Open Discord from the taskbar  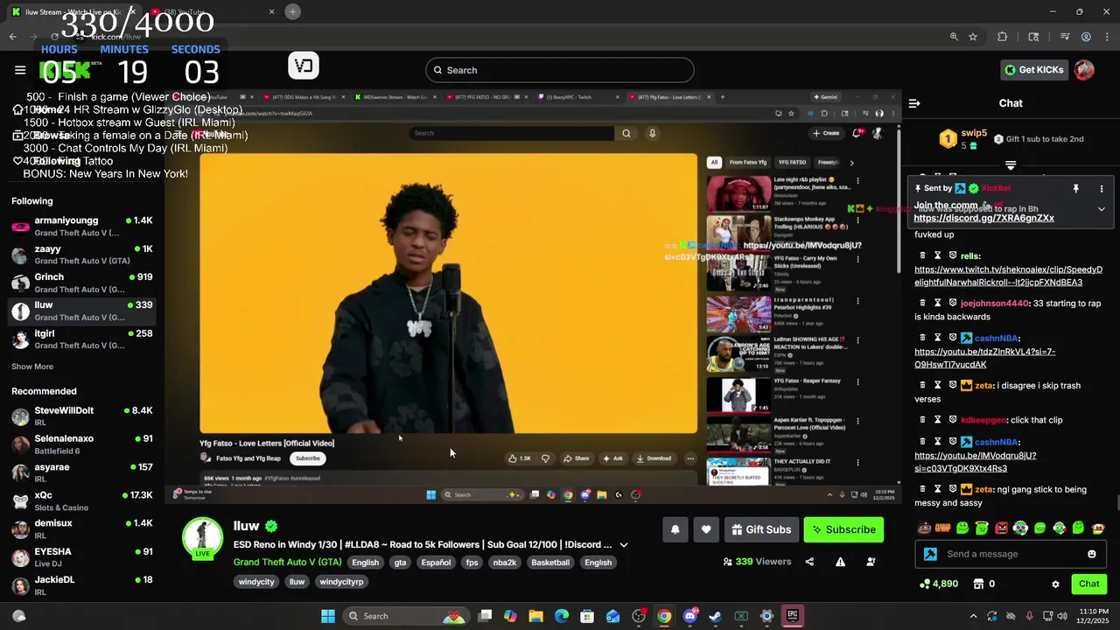click(x=689, y=616)
